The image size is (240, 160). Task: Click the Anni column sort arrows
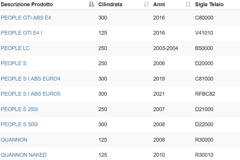pos(188,4)
